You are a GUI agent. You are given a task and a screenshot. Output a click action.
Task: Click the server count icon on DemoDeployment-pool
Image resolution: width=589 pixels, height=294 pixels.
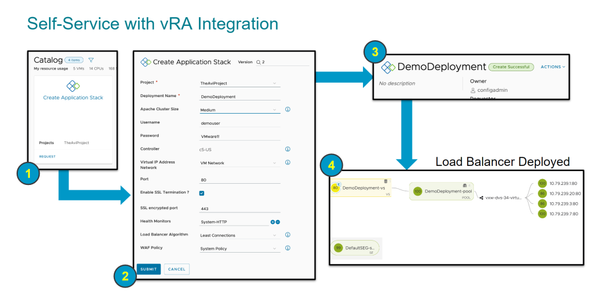tap(465, 185)
